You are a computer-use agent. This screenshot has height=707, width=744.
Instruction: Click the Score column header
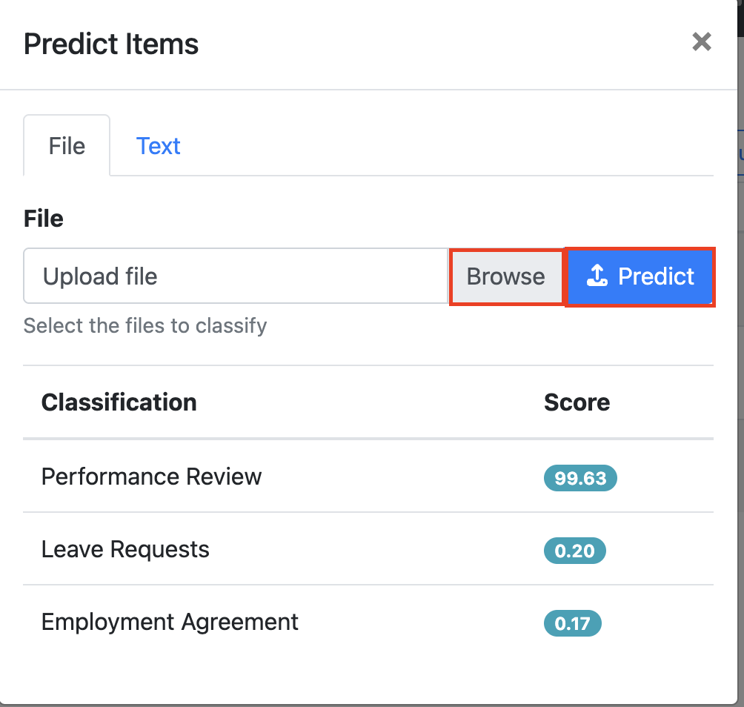pos(577,402)
